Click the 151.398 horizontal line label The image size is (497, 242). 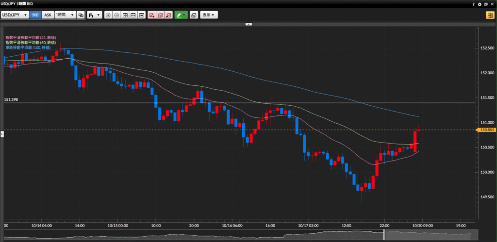coord(11,99)
